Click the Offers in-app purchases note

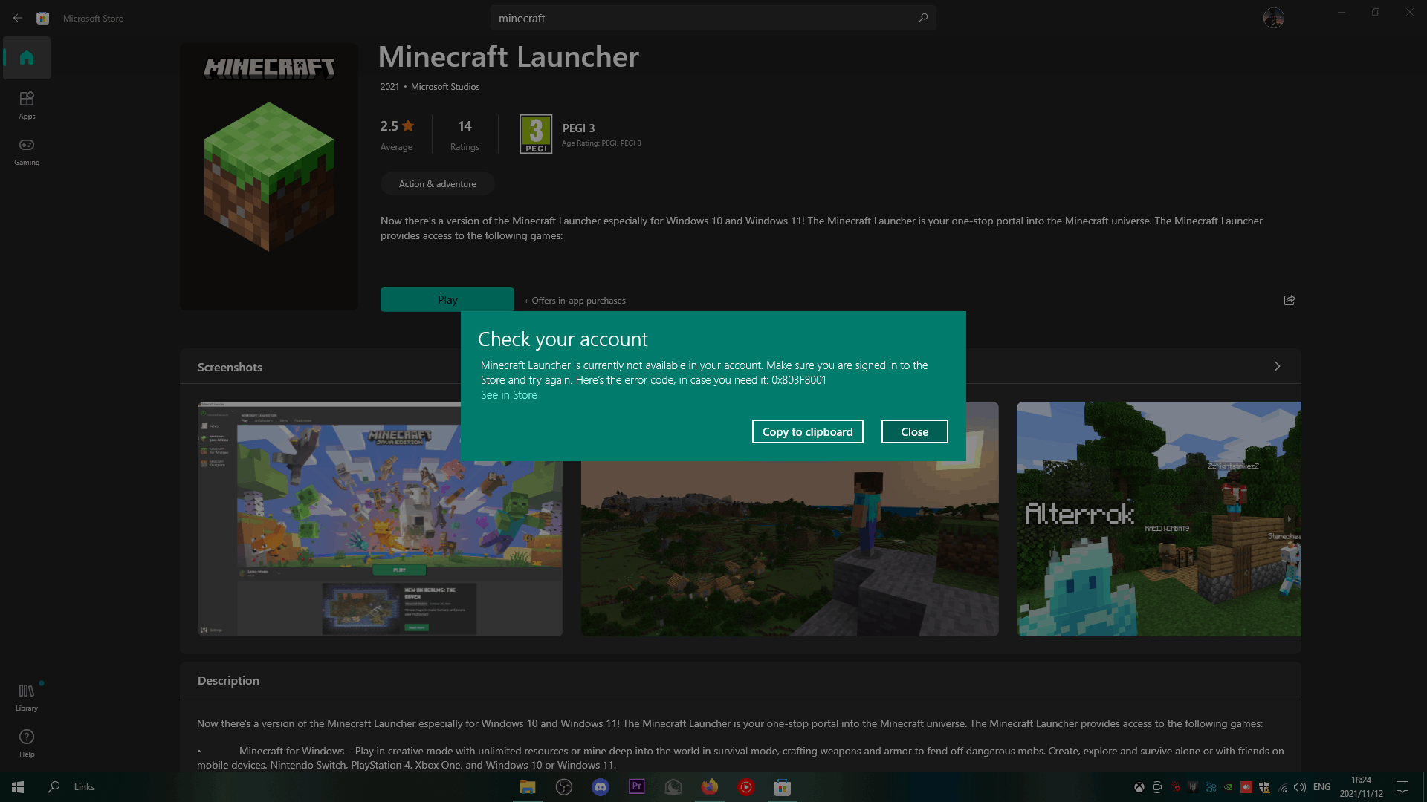[575, 301]
